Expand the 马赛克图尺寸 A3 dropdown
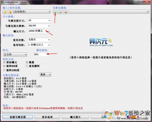This screenshot has height=122, width=152. coord(39,21)
